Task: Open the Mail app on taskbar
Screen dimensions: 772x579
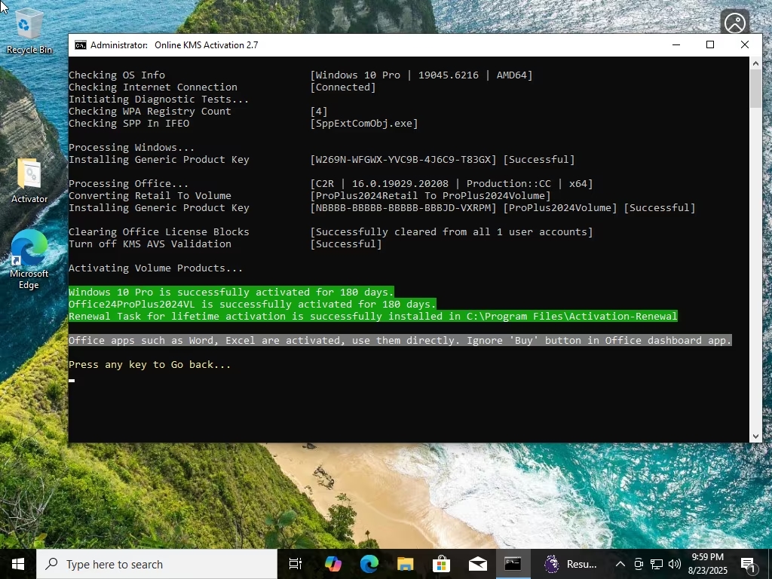Action: tap(477, 564)
